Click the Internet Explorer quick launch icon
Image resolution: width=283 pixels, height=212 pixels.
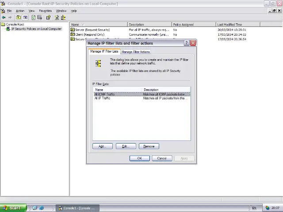point(42,208)
